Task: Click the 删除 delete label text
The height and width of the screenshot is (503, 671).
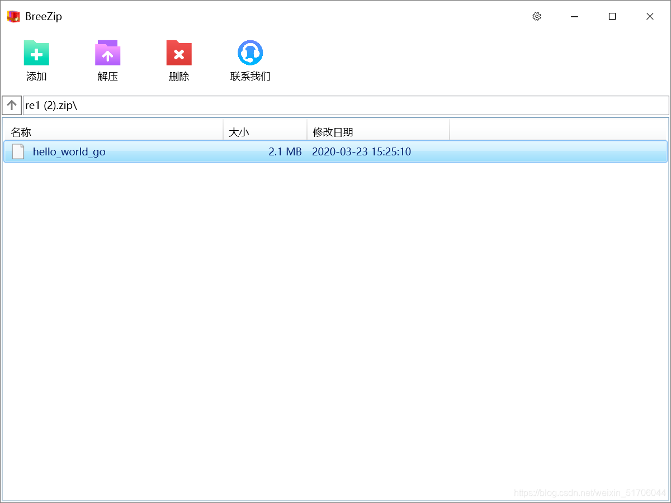Action: pyautogui.click(x=178, y=77)
